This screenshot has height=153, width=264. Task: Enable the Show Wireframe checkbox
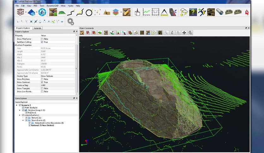pyautogui.click(x=42, y=39)
